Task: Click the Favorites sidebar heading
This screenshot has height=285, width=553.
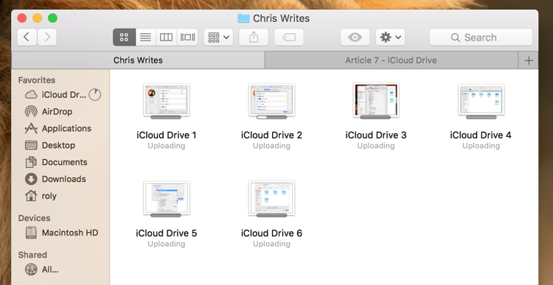Action: pyautogui.click(x=37, y=80)
